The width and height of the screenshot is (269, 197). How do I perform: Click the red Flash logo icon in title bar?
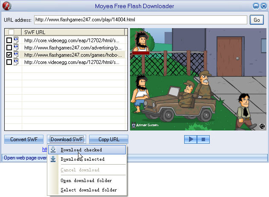point(7,6)
